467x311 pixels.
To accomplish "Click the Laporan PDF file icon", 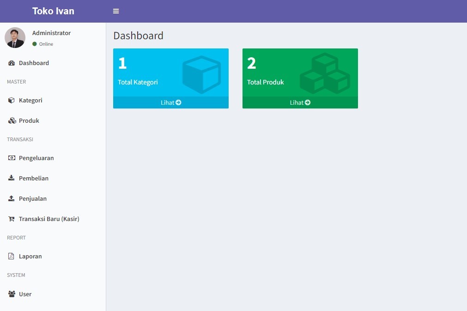I will (12, 257).
